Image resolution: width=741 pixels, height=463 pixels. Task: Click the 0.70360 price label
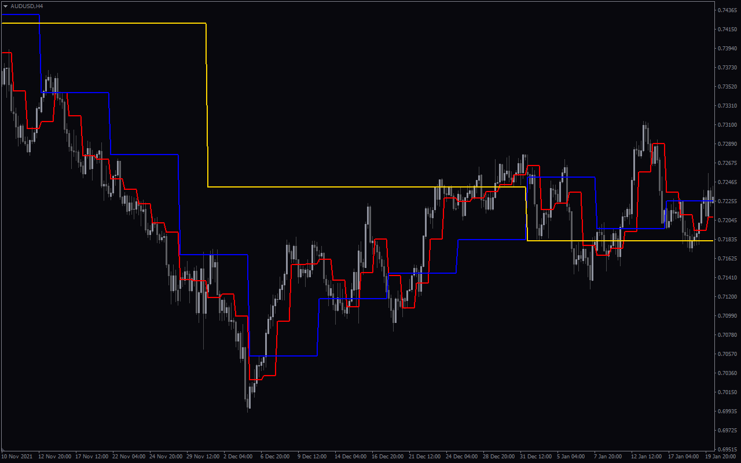[727, 373]
